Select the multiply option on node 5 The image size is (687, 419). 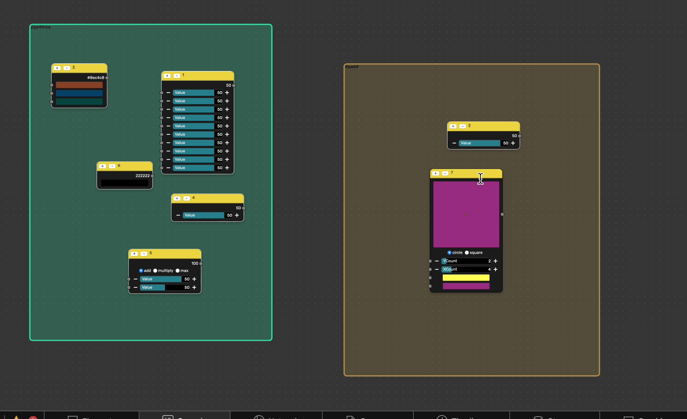155,270
